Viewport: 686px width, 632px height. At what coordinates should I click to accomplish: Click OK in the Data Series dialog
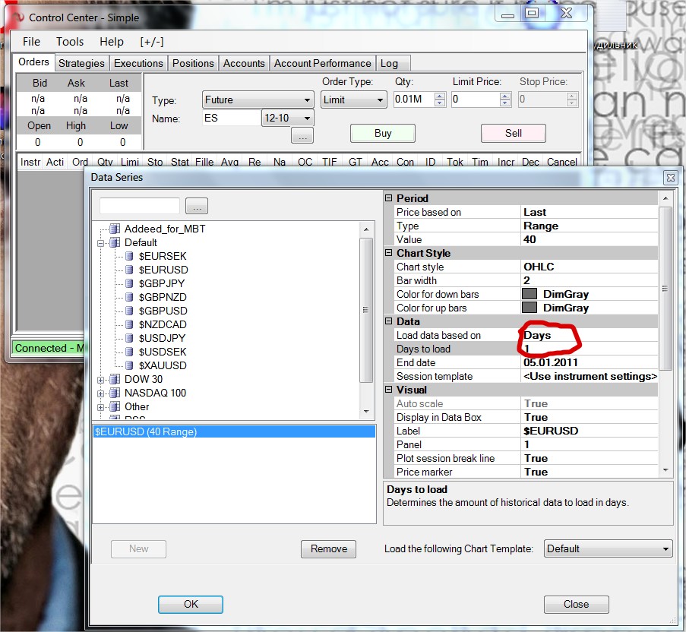(191, 605)
